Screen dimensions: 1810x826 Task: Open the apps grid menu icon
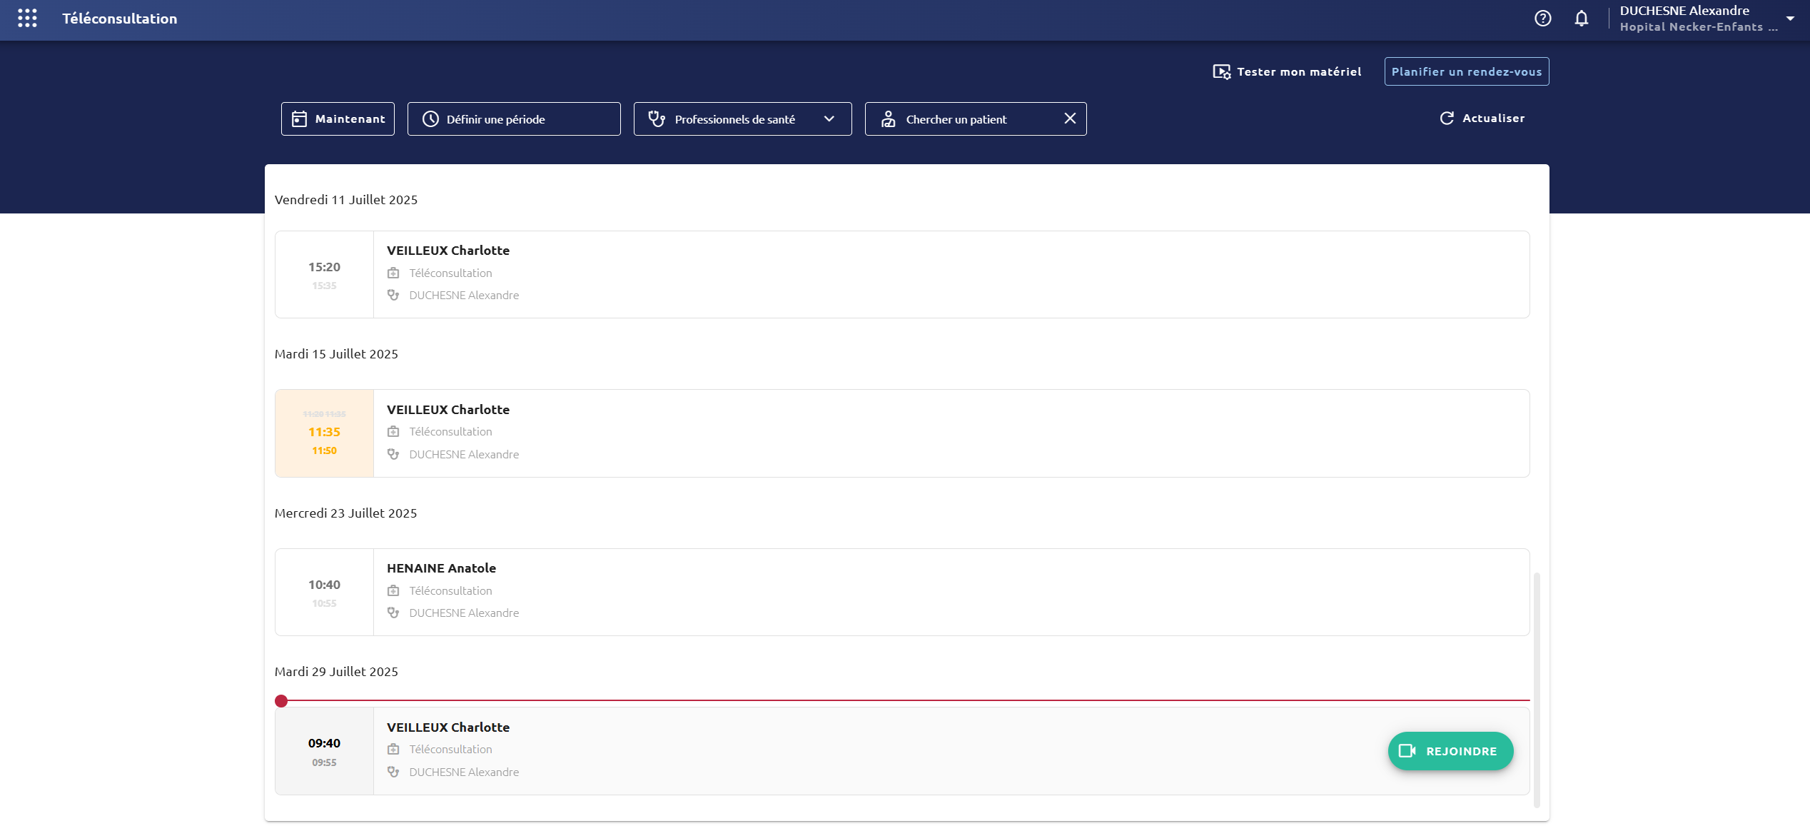[x=27, y=19]
